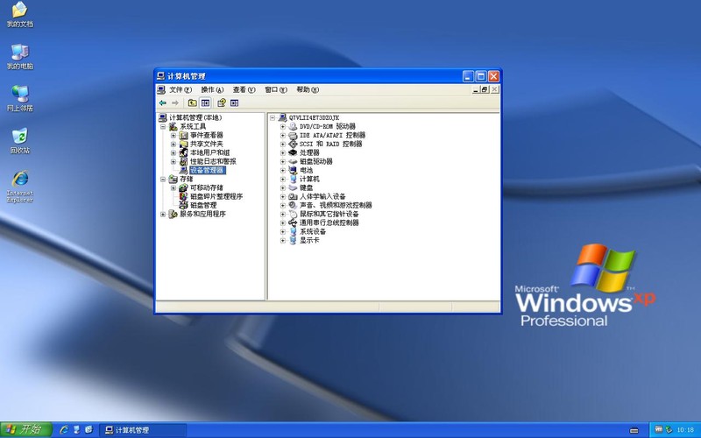Click the 磁盘碎片整理程序 icon
The image size is (701, 438).
point(183,196)
